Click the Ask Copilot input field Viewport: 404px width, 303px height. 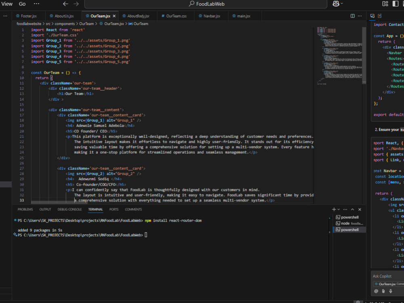388,276
